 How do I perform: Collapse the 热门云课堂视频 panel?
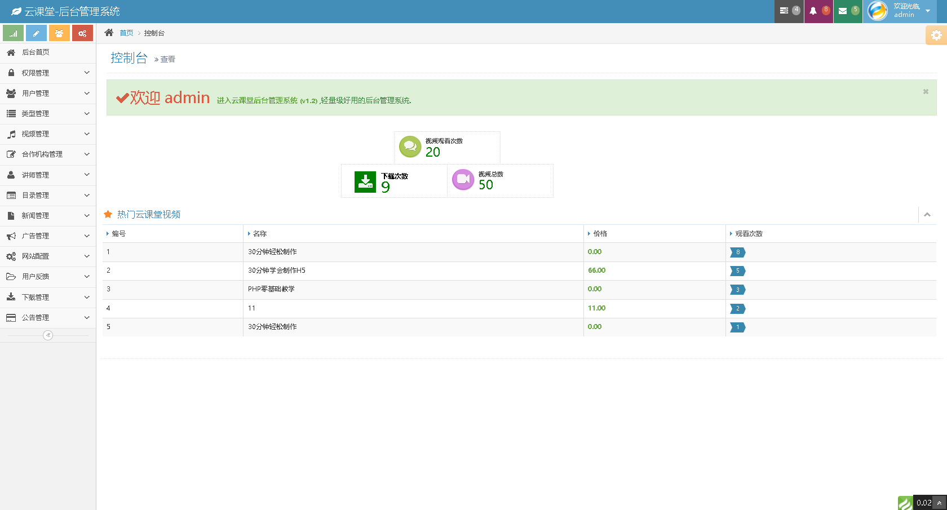pos(927,215)
